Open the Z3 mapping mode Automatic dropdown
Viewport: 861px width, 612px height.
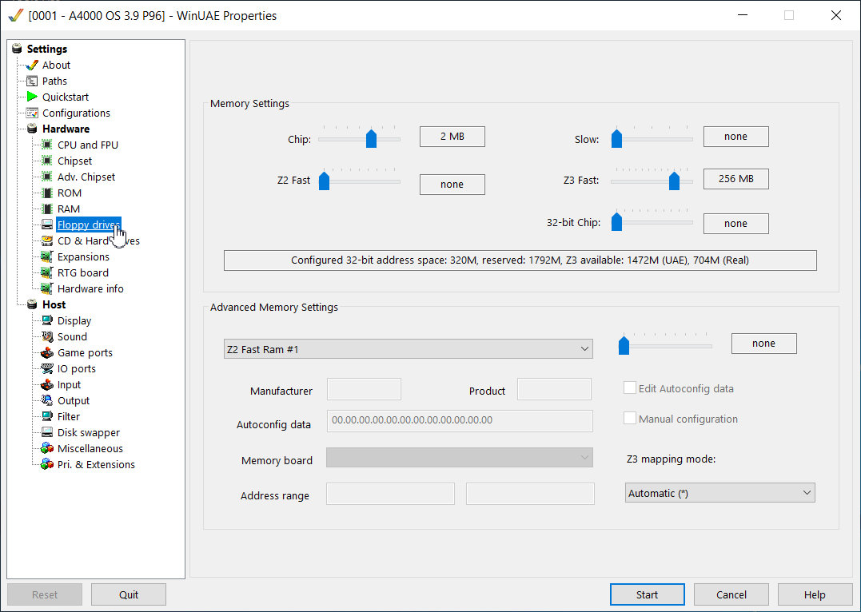pyautogui.click(x=719, y=493)
